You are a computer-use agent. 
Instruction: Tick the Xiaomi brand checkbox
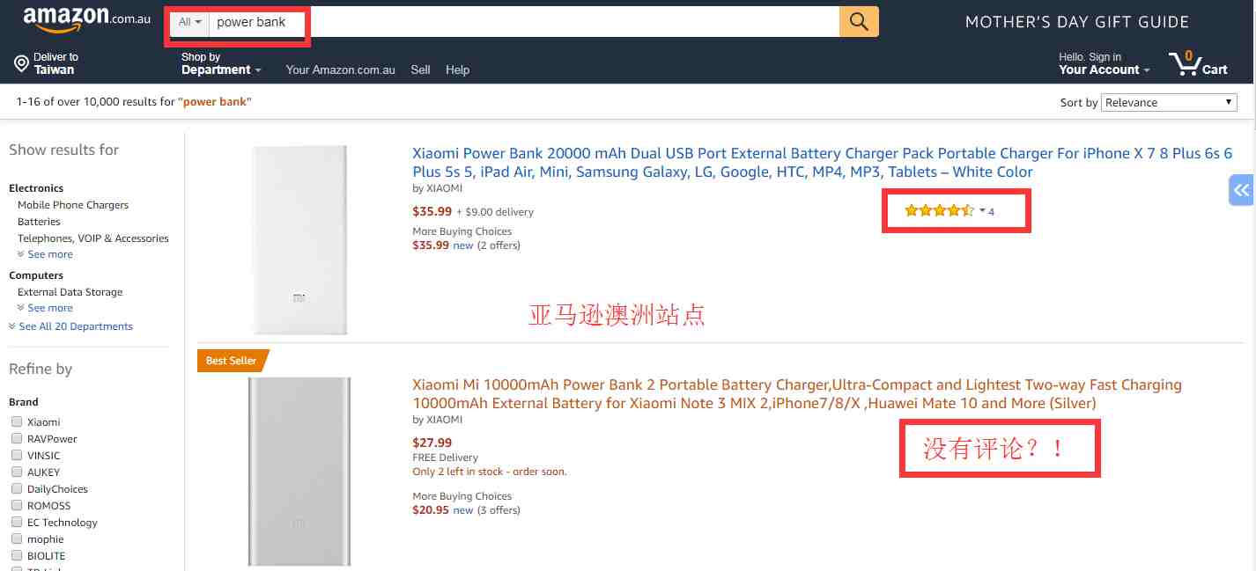point(16,421)
